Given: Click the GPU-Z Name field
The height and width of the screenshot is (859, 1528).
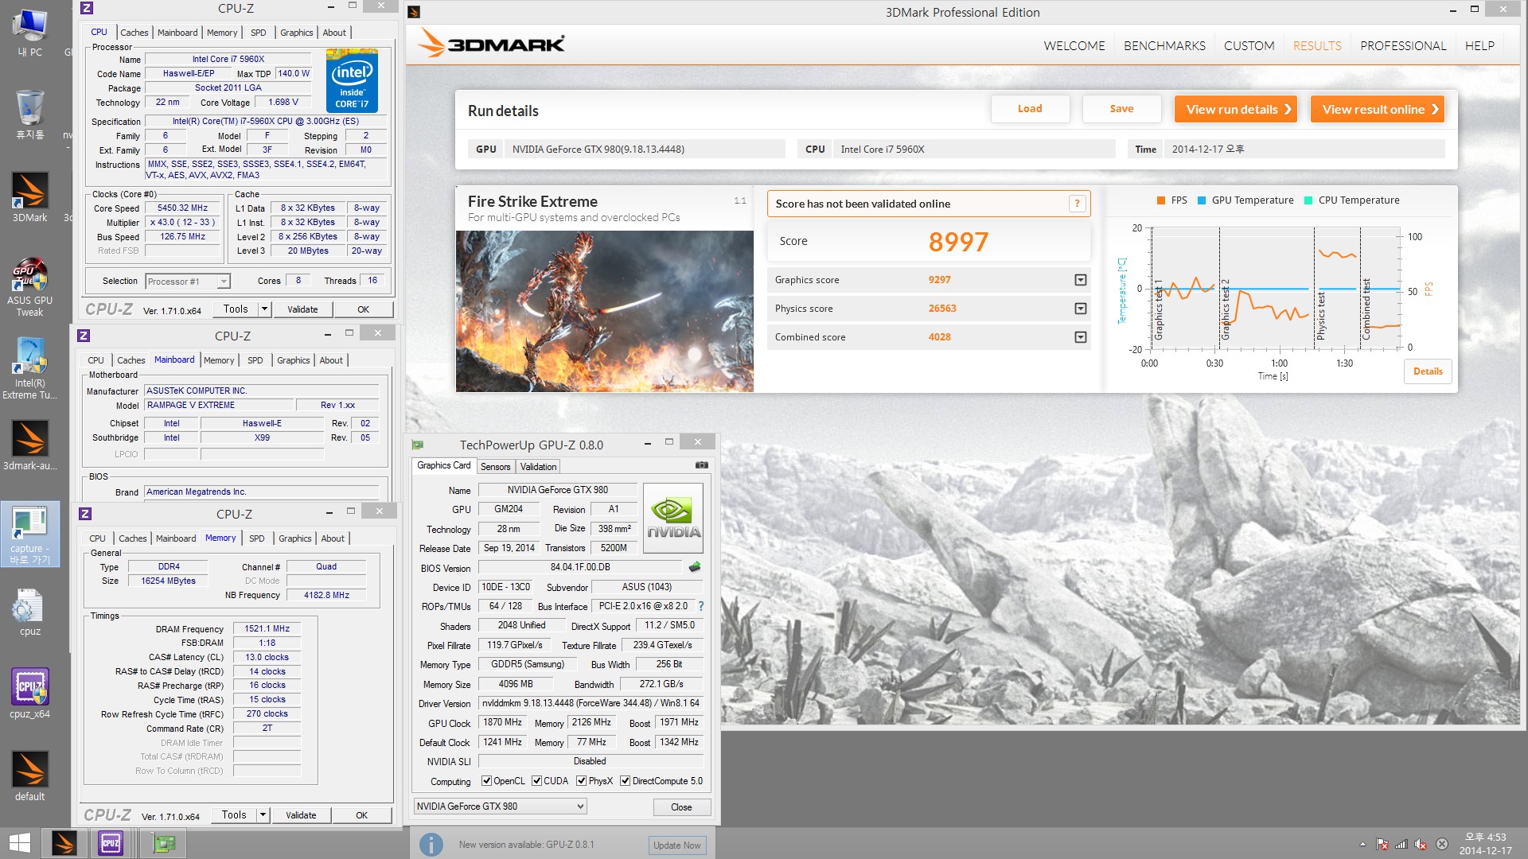Looking at the screenshot, I should pos(558,490).
